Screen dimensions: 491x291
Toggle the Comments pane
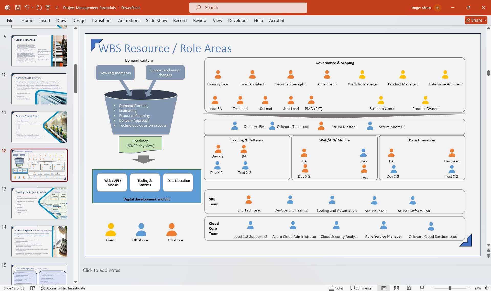(361, 288)
